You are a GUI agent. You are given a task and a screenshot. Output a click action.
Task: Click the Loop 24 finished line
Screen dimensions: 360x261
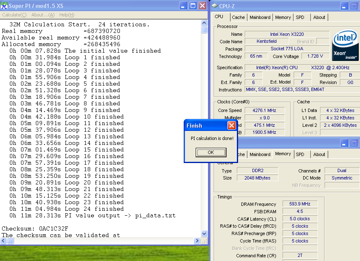click(66, 209)
